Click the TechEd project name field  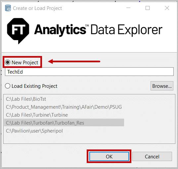coord(89,72)
